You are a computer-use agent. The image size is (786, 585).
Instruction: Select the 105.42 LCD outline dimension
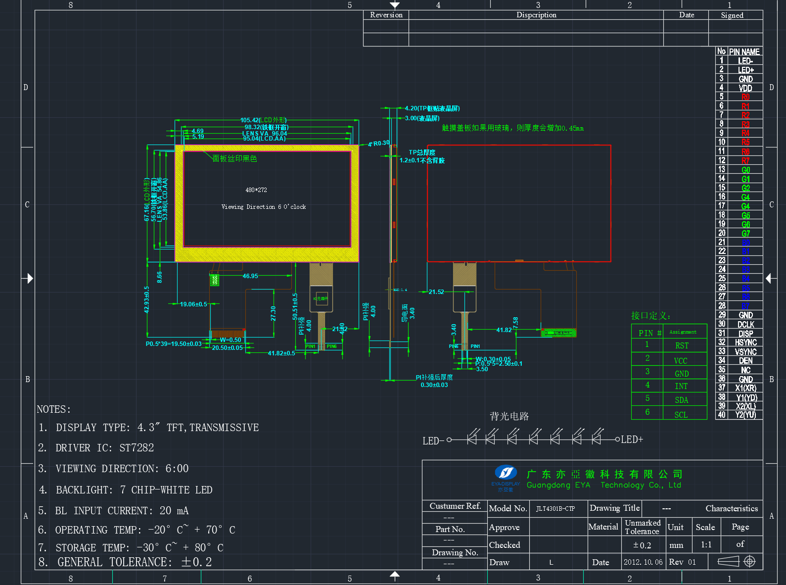click(x=263, y=120)
